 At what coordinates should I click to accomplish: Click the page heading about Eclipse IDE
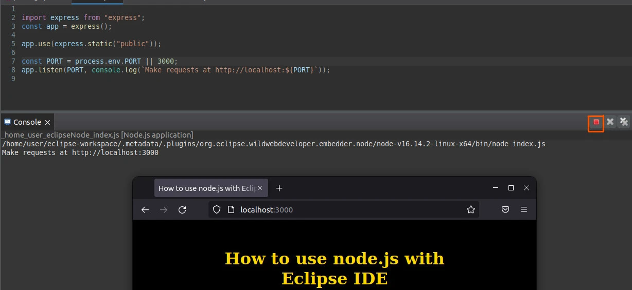335,268
